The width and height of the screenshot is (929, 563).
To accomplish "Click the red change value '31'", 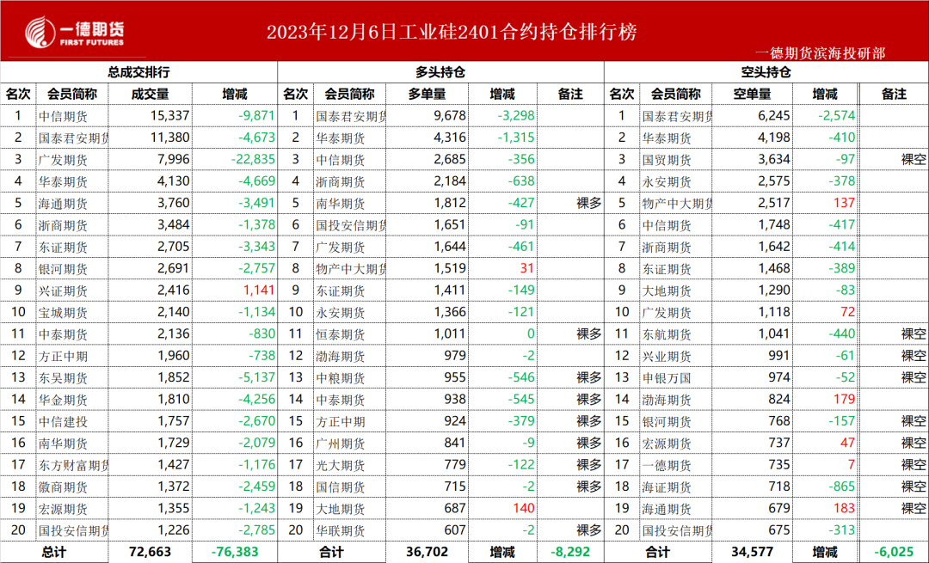I will tap(527, 268).
